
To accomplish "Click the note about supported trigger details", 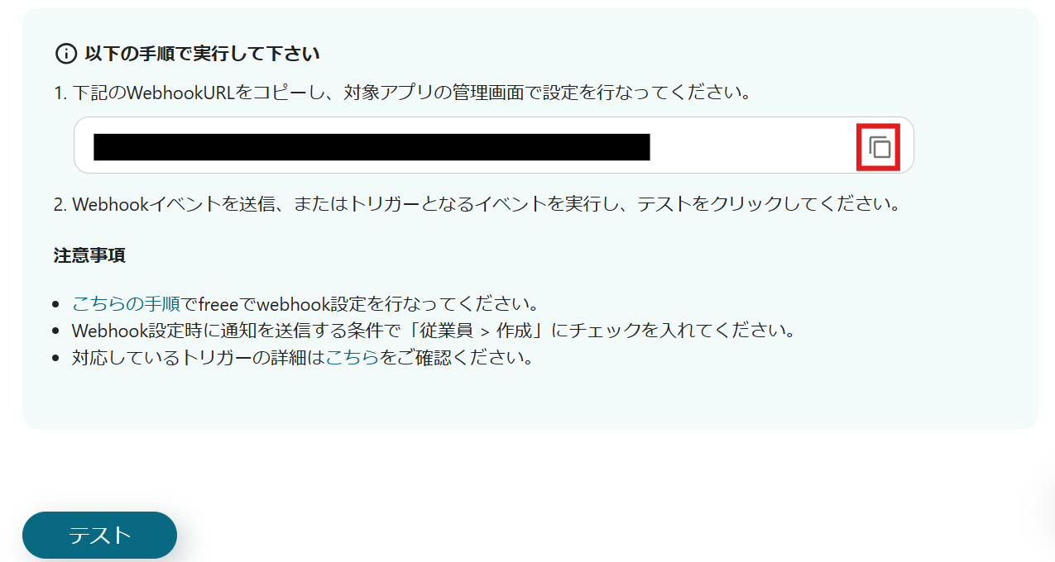I will (x=302, y=358).
